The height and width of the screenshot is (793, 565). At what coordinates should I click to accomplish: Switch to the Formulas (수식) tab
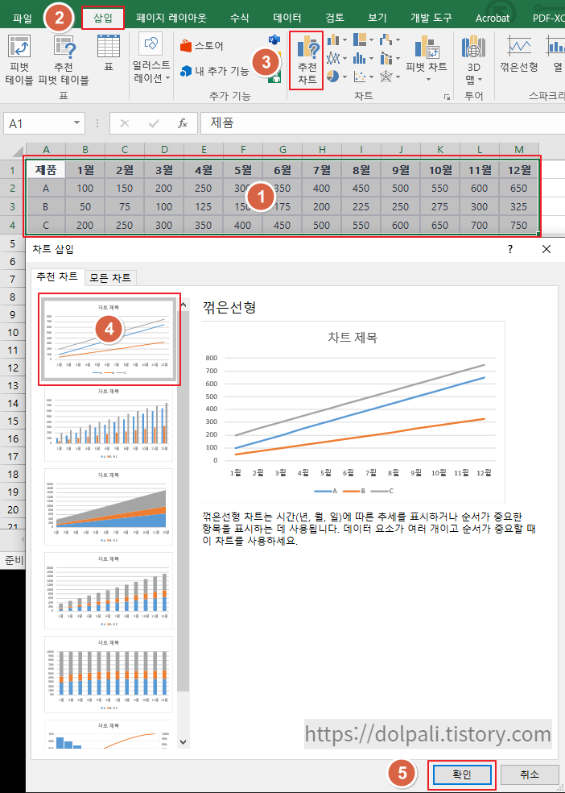[239, 19]
